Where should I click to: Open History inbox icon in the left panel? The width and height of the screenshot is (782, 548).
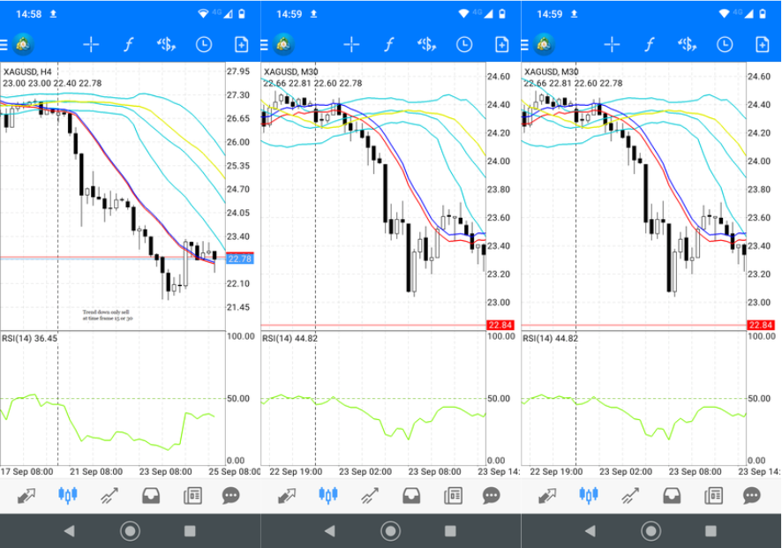pos(151,495)
